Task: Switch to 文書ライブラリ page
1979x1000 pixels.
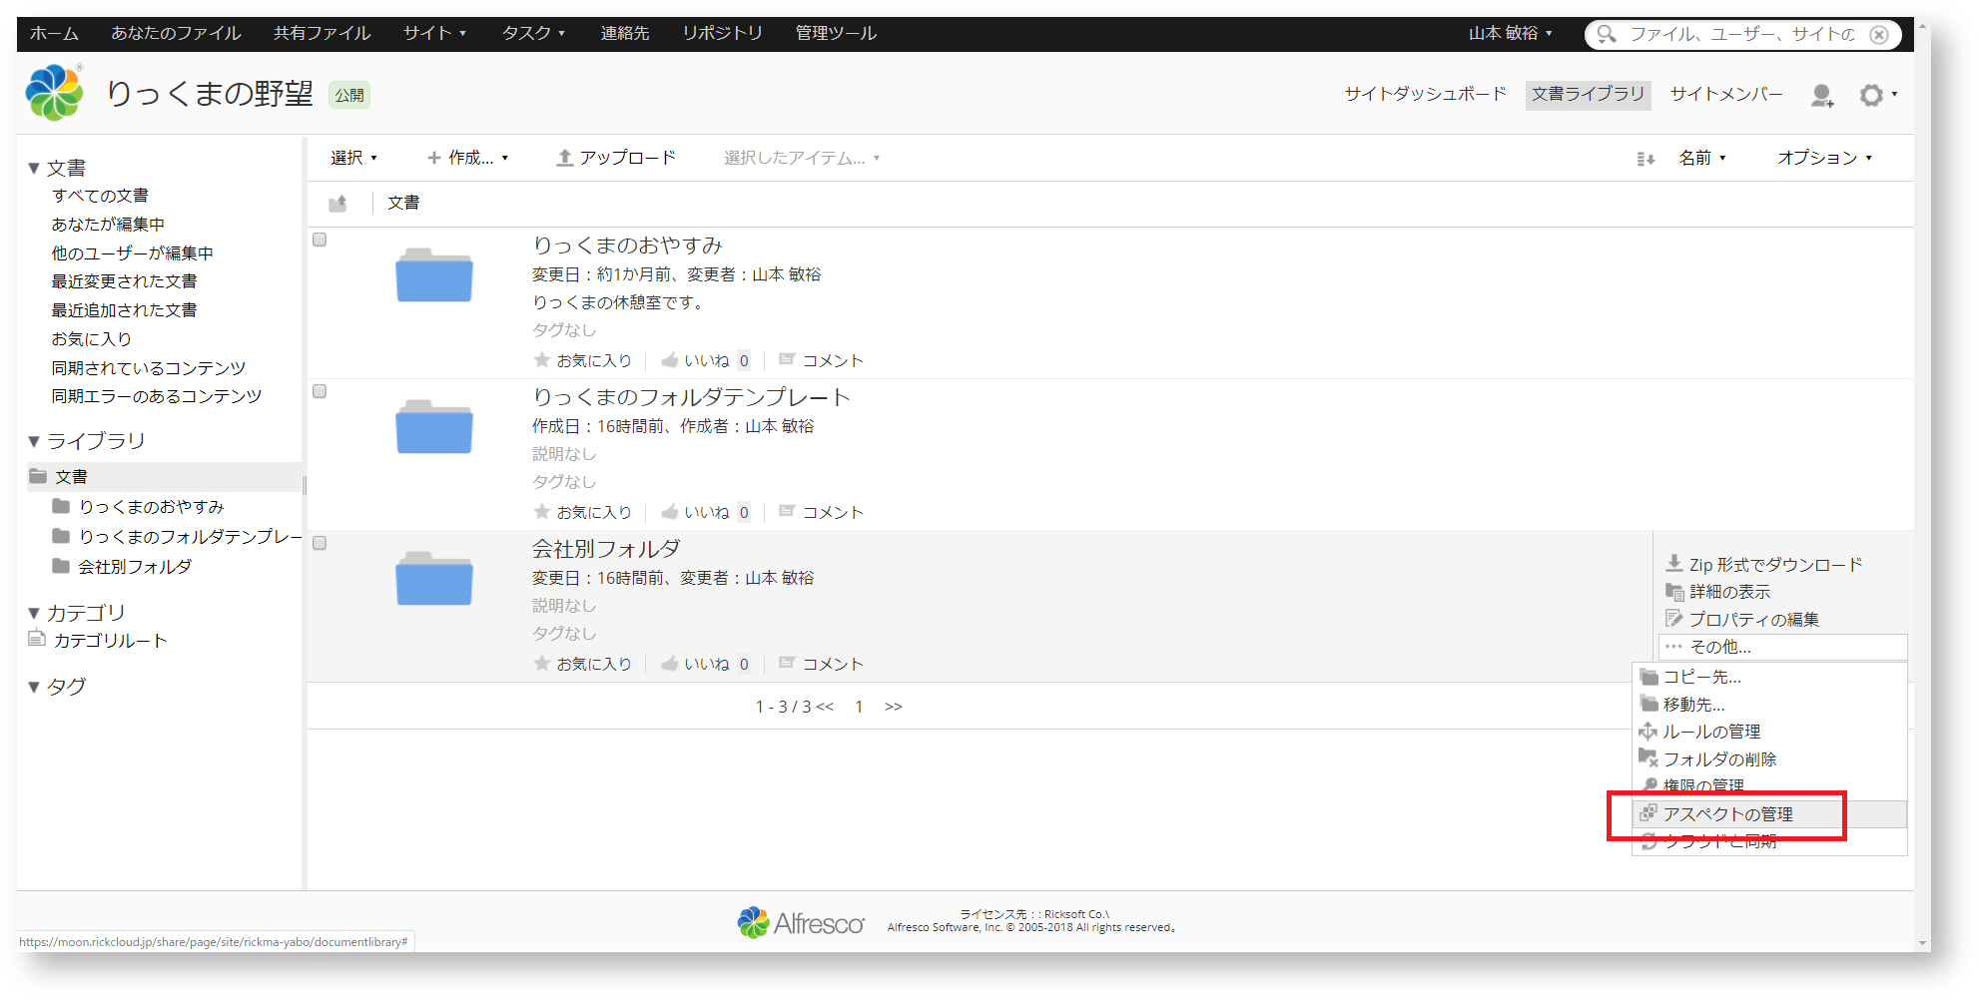Action: pyautogui.click(x=1588, y=94)
